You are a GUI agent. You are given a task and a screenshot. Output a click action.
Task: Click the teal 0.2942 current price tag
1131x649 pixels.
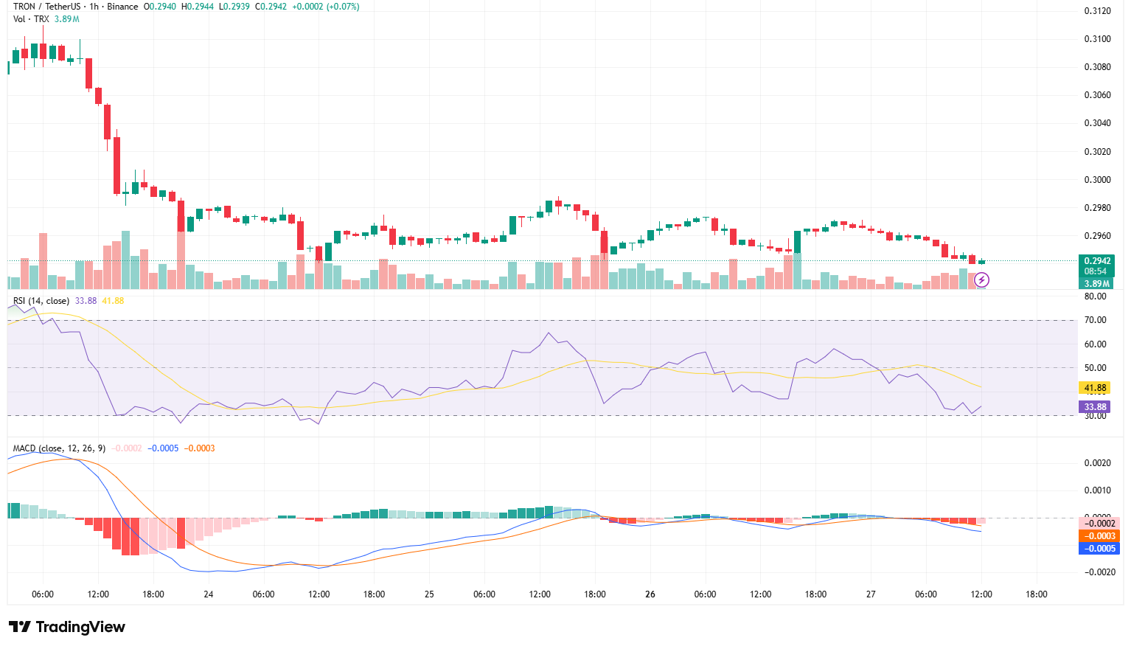tap(1096, 260)
